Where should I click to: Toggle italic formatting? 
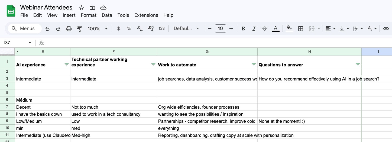[x=254, y=29]
